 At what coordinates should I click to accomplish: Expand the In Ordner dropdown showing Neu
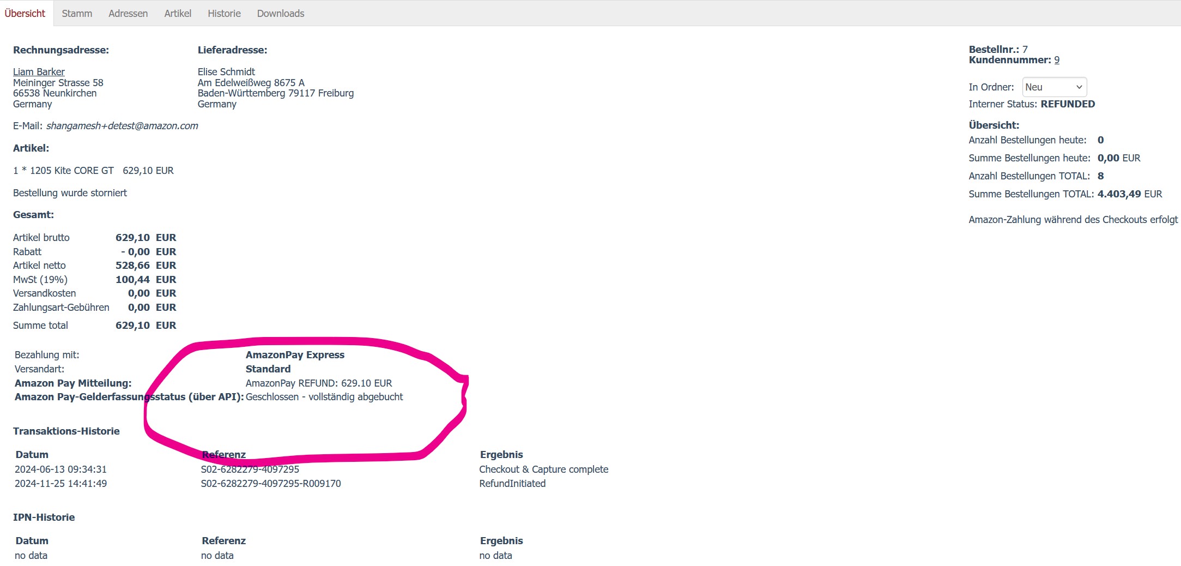[1053, 87]
